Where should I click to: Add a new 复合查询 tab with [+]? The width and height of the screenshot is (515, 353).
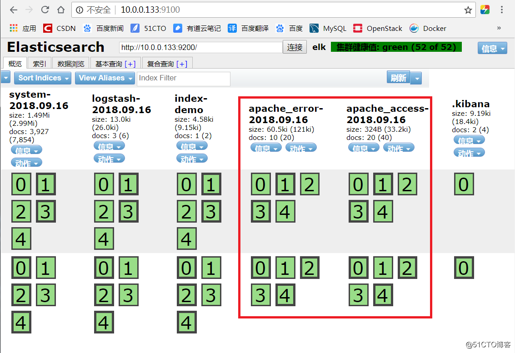182,64
